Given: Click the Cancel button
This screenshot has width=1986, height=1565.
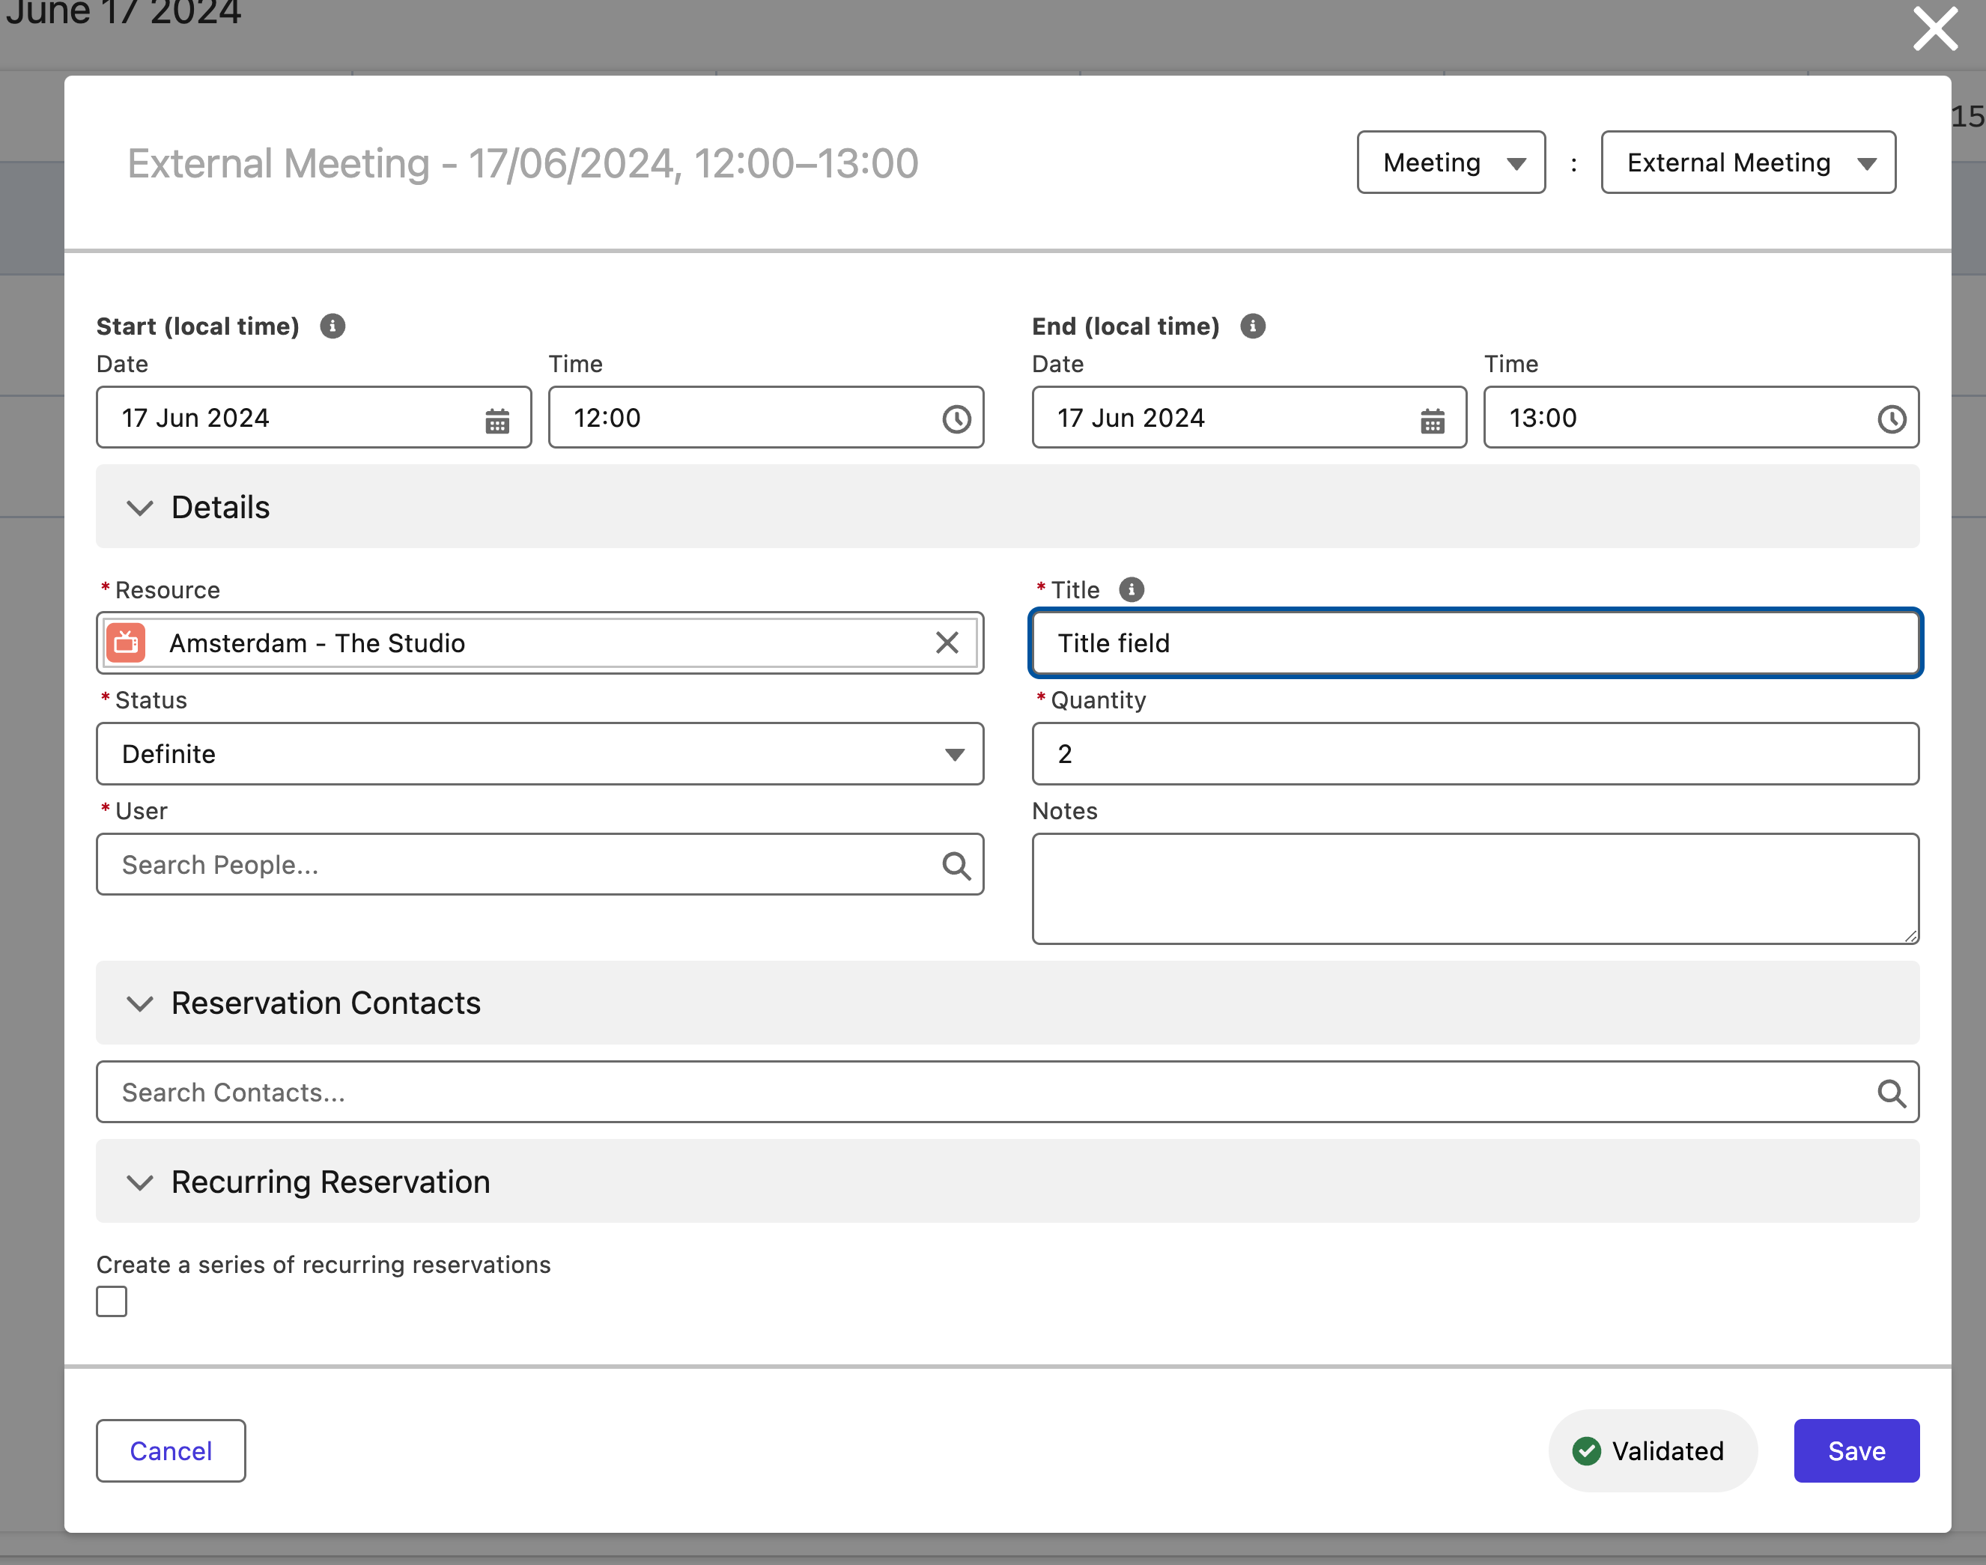Looking at the screenshot, I should point(171,1451).
